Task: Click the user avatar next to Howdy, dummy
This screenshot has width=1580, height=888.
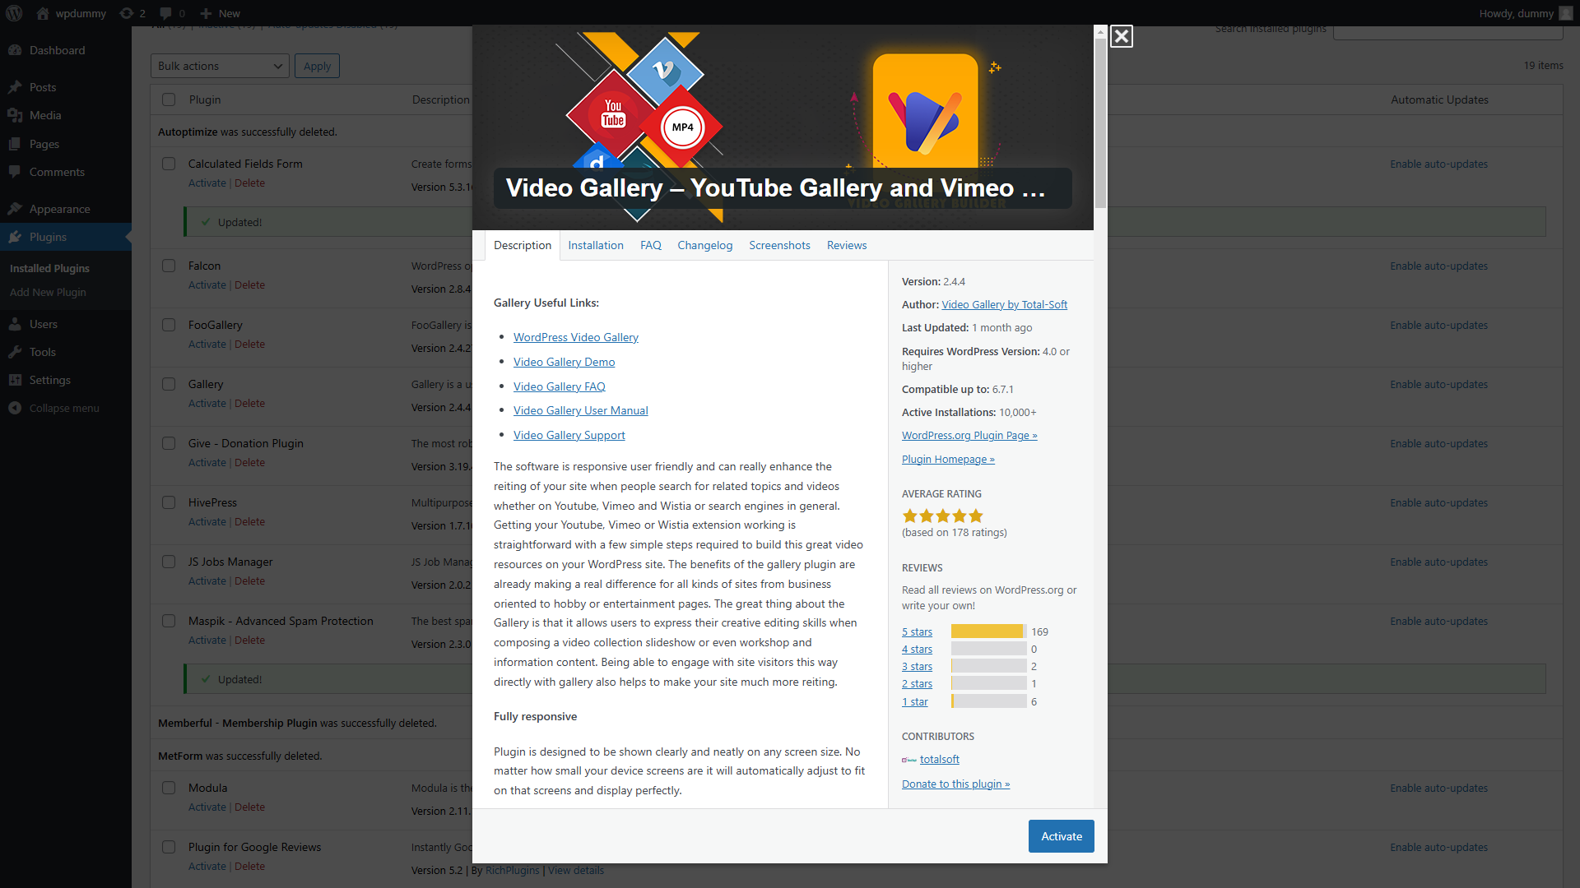Action: click(1565, 13)
